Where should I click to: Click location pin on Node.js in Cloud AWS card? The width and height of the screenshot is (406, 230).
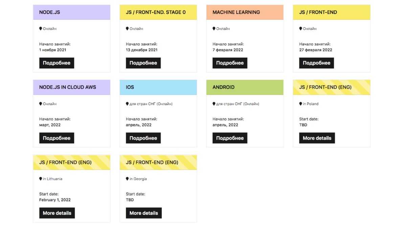[41, 104]
